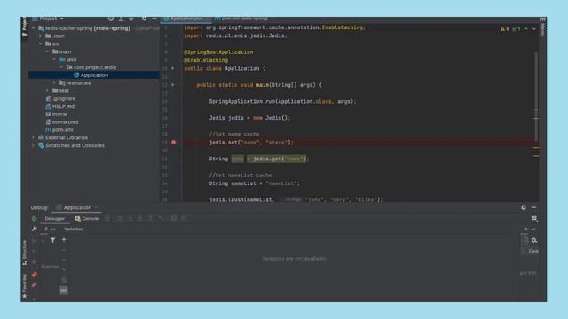Click the Step Over icon
The width and height of the screenshot is (568, 319).
[x=120, y=219]
